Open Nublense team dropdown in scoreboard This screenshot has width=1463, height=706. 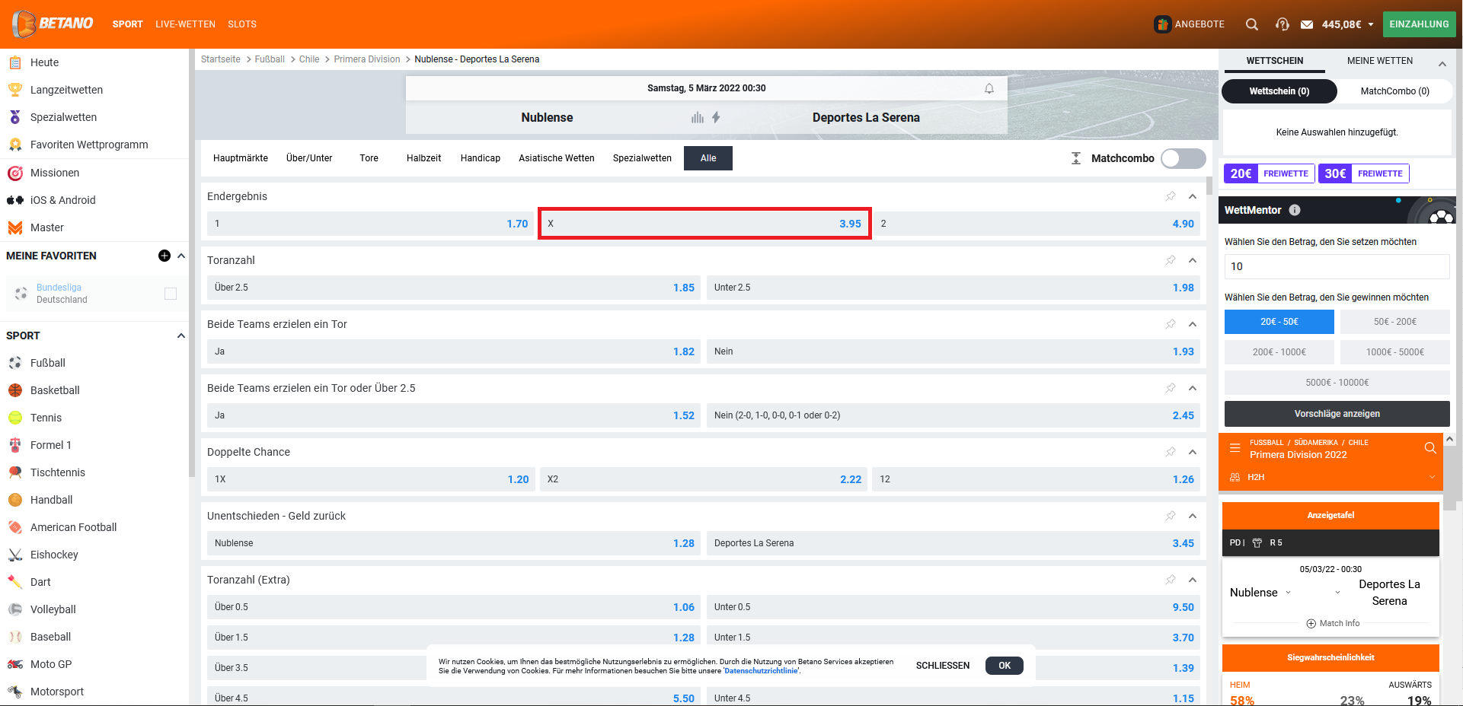click(1289, 593)
